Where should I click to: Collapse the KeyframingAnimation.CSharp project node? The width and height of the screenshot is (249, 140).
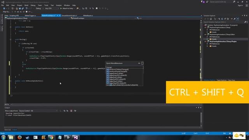[x=205, y=28]
